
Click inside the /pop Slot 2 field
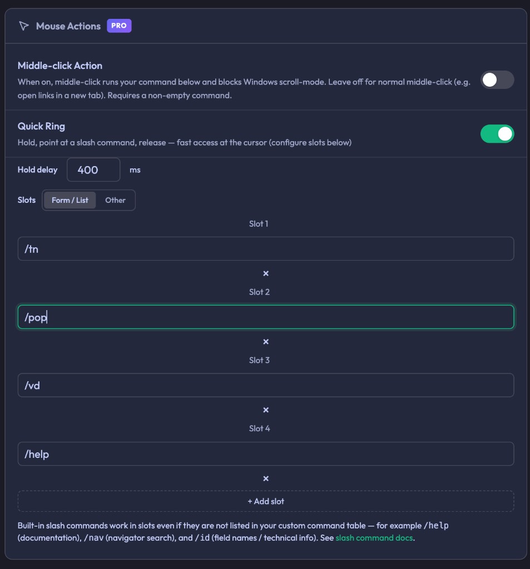point(266,317)
